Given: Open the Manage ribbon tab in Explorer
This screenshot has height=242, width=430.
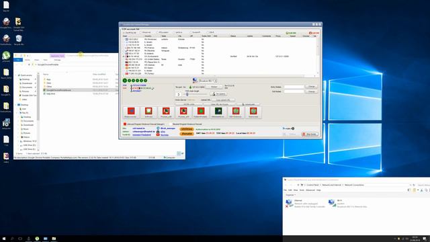Looking at the screenshot, I should pos(57,60).
